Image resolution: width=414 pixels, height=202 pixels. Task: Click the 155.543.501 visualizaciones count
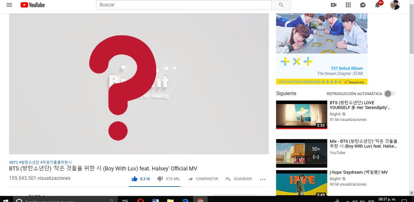[x=40, y=178]
